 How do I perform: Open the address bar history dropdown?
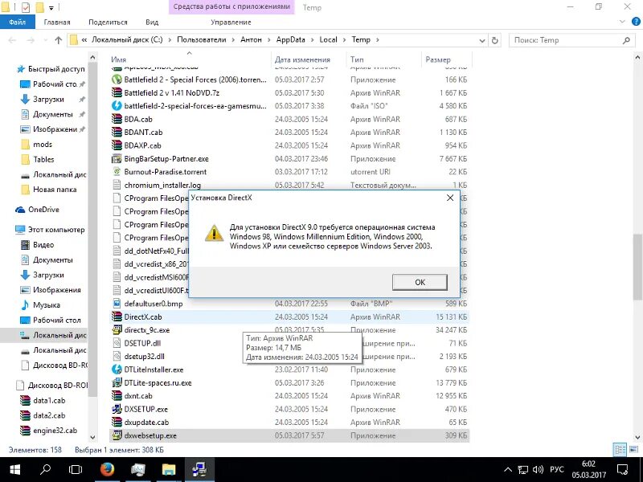tap(482, 40)
